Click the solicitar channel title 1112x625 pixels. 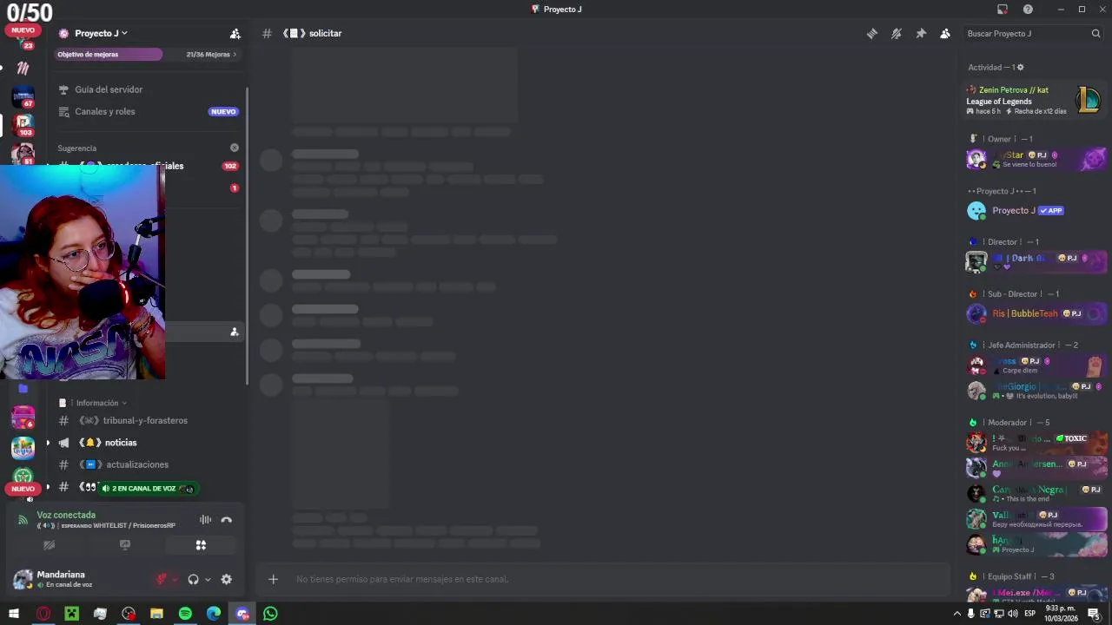pos(325,34)
